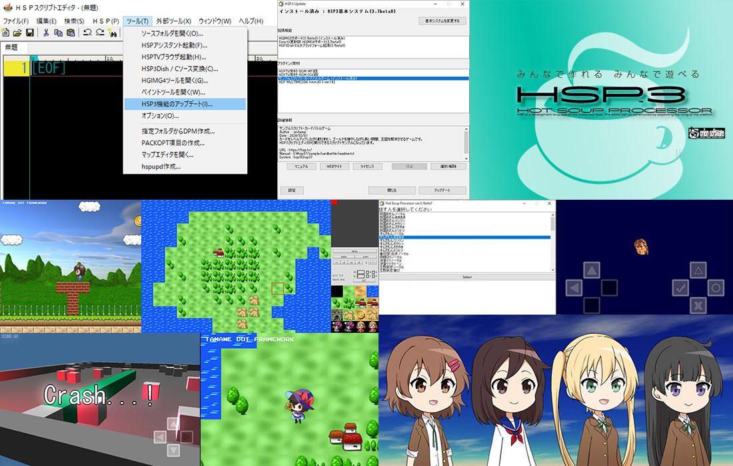Click the WEBサイト button
The width and height of the screenshot is (733, 466).
pos(334,166)
